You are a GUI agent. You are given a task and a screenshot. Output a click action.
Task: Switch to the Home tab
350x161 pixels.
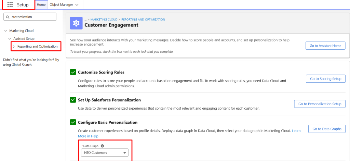coord(41,4)
